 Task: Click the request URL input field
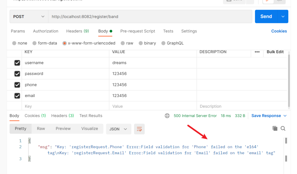[150, 17]
